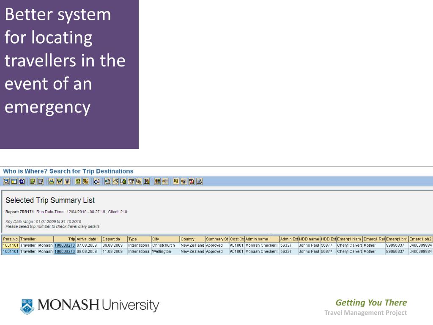This screenshot has width=433, height=325.
Task: Click the grey Deselect All rows icon
Action: tap(41, 181)
